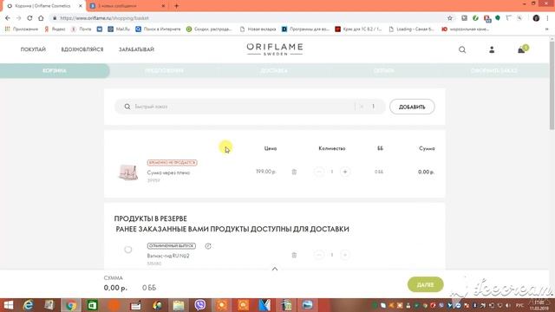Click the page vertical scrollbar

click(x=552, y=85)
